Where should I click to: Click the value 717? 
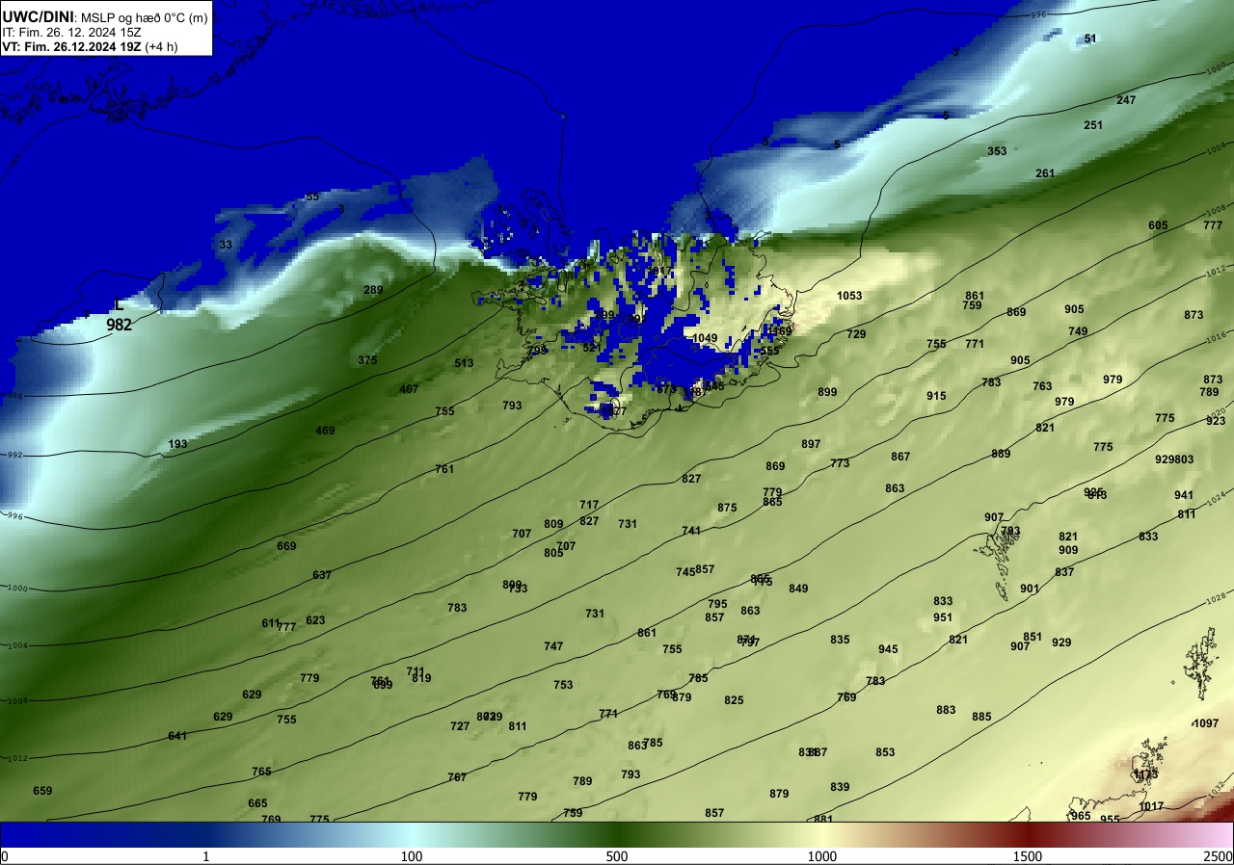589,505
